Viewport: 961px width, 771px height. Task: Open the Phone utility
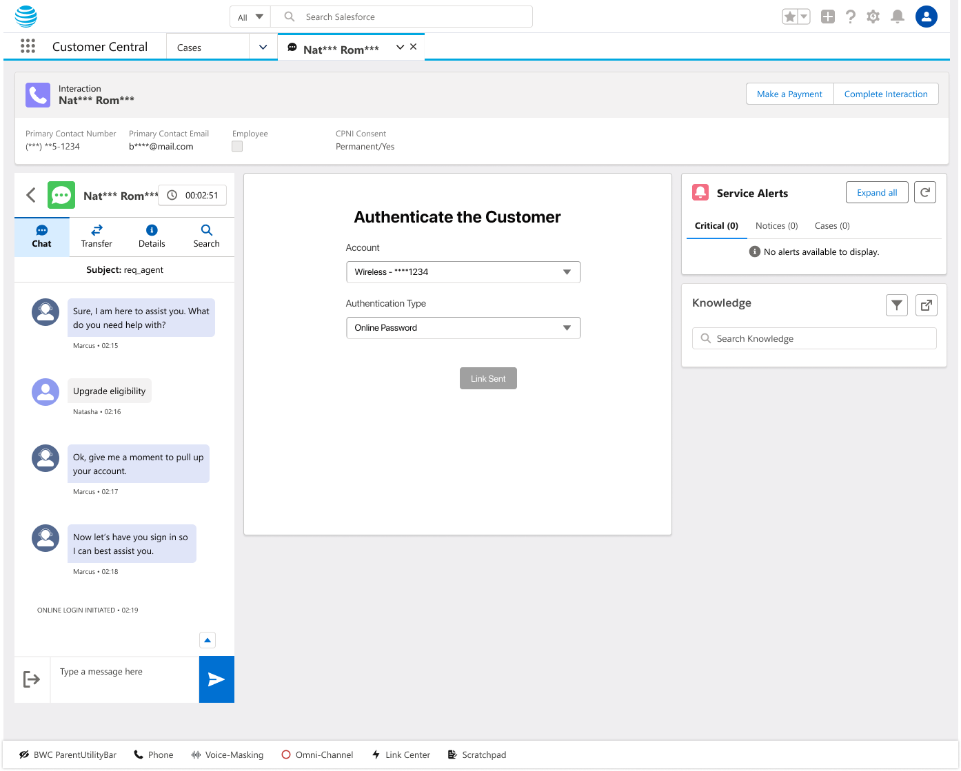(x=154, y=755)
